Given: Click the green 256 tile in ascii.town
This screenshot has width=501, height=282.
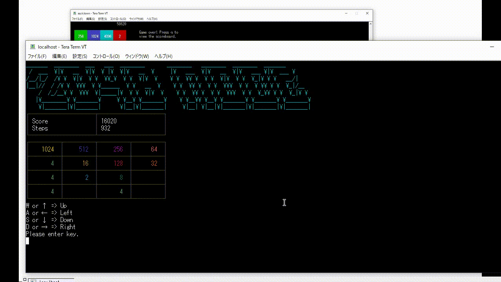Looking at the screenshot, I should pyautogui.click(x=81, y=36).
